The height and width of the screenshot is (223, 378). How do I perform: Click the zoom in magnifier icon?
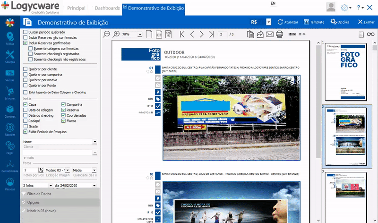(x=117, y=34)
